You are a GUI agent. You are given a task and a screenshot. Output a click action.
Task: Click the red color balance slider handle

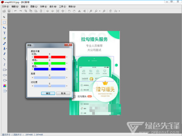point(50,57)
